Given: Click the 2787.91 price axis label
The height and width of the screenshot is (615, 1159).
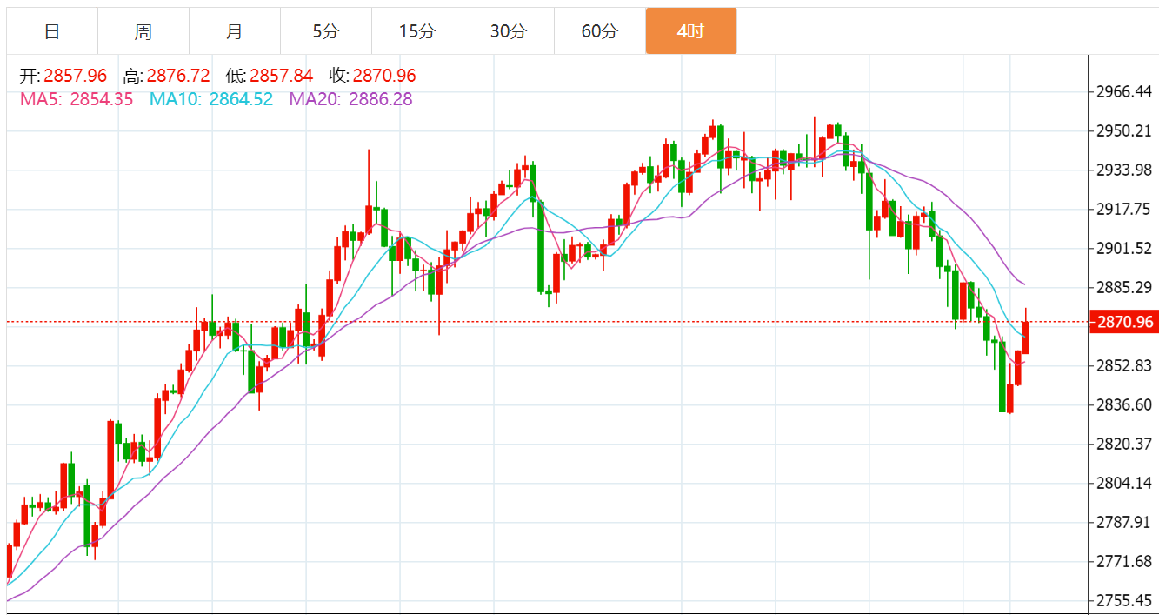Looking at the screenshot, I should [x=1125, y=522].
